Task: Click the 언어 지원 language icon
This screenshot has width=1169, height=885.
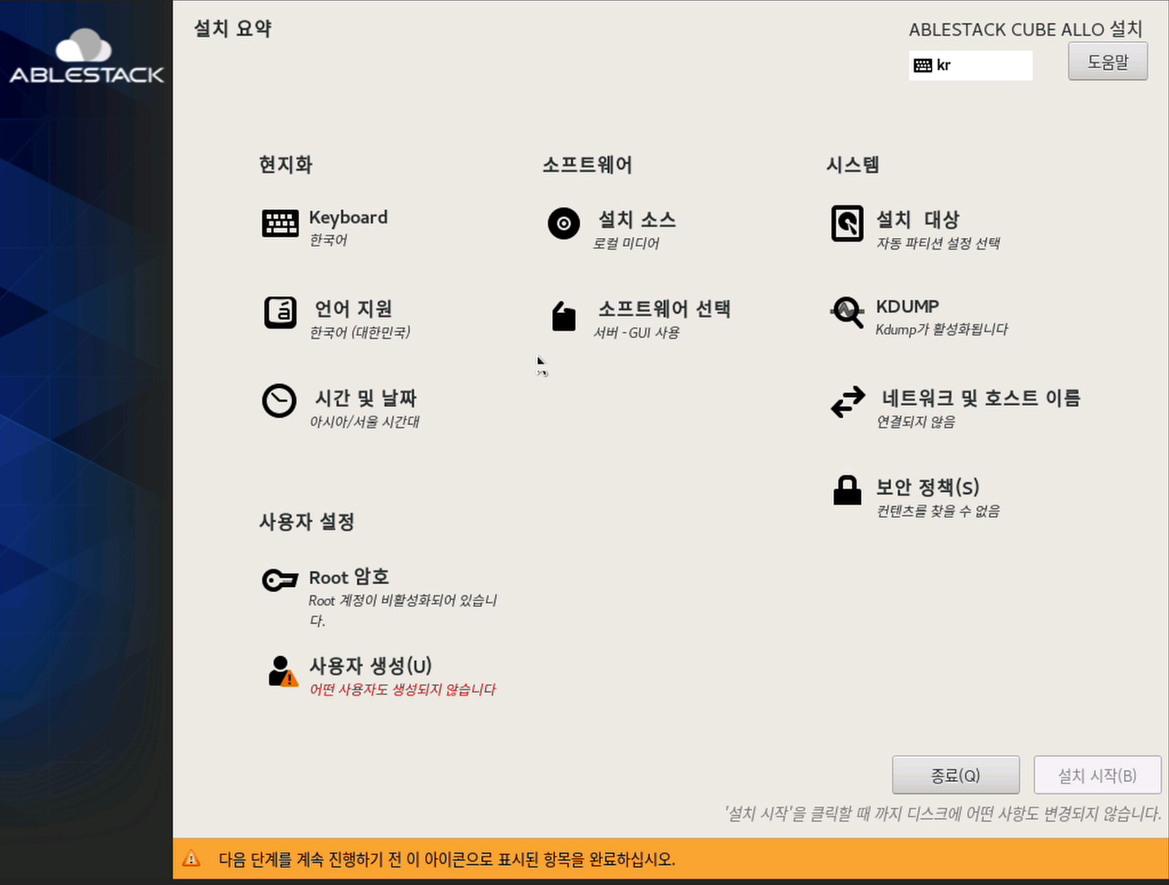Action: (x=280, y=313)
